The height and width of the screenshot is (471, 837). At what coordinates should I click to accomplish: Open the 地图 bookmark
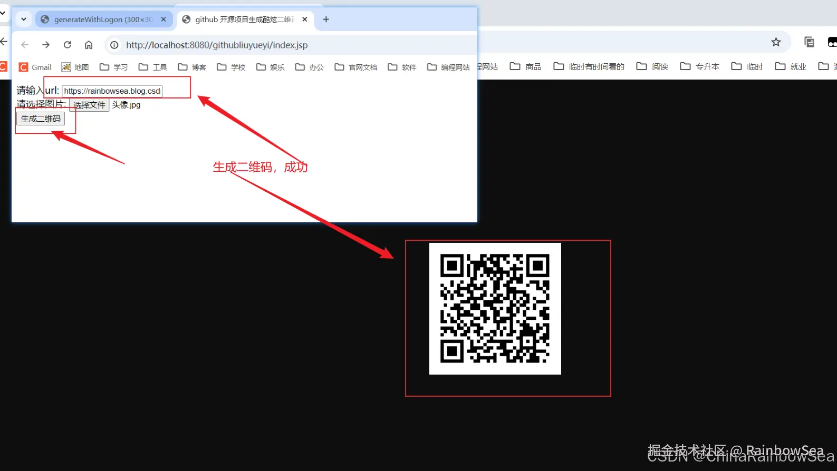(x=75, y=67)
